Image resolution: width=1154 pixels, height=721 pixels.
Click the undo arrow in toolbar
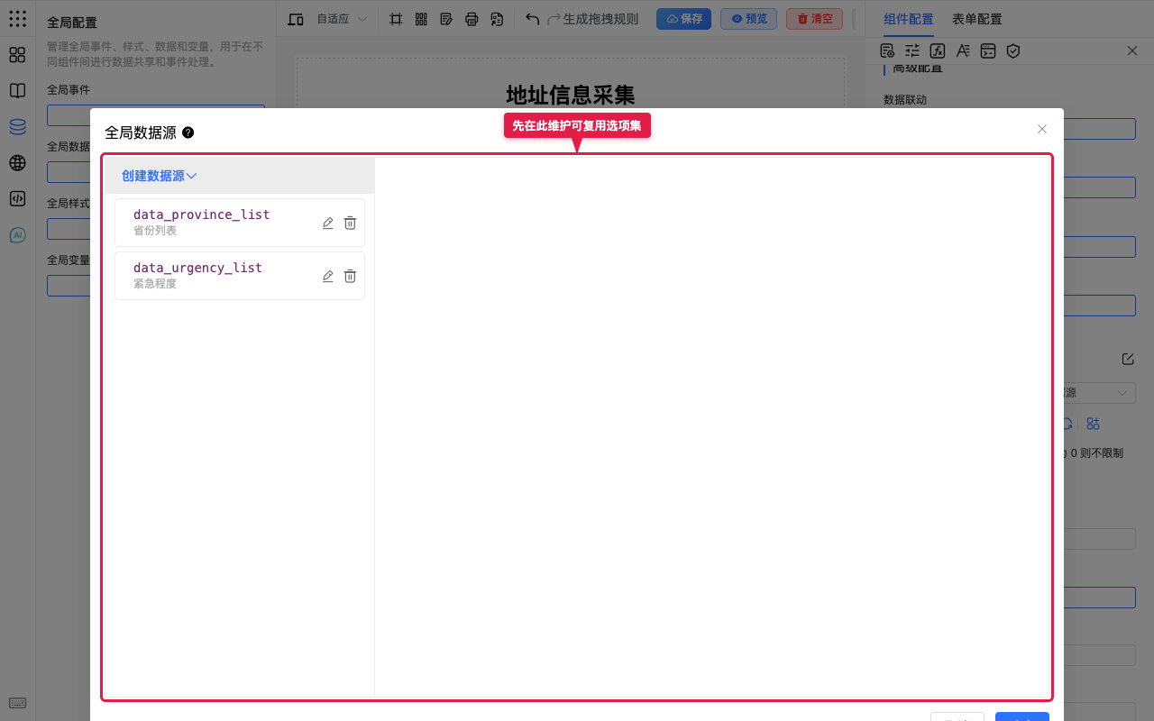click(x=533, y=19)
